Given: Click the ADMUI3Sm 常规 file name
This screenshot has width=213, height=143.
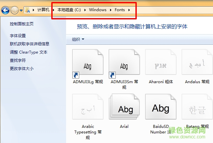Looking at the screenshot, I should [x=124, y=84].
